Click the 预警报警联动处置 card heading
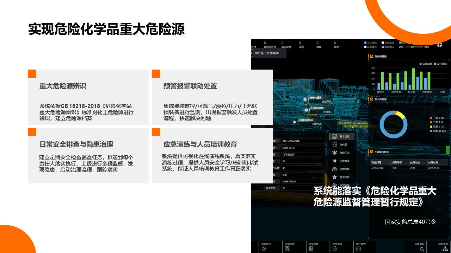 [190, 86]
